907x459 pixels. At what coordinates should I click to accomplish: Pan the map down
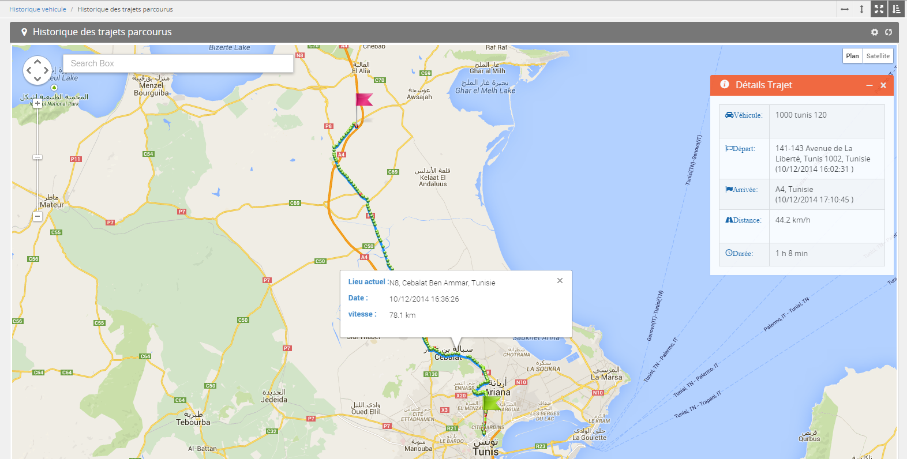[38, 79]
